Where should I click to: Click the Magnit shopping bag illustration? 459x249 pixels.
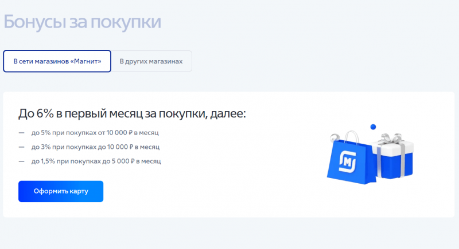tap(351, 157)
